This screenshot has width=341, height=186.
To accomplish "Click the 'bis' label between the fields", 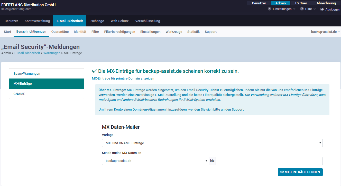I will click(x=212, y=161).
